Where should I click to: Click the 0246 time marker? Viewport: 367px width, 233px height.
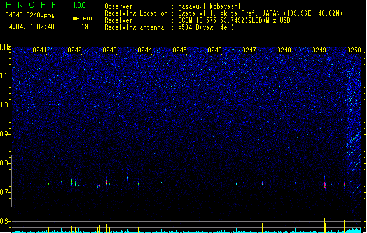(215, 50)
